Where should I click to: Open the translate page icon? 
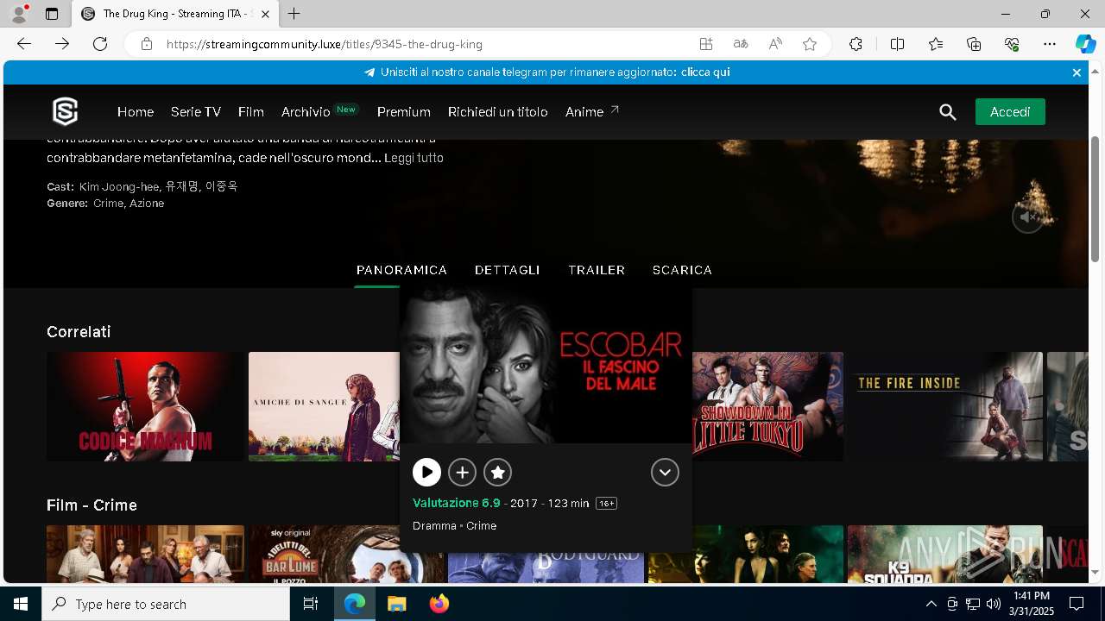tap(741, 44)
